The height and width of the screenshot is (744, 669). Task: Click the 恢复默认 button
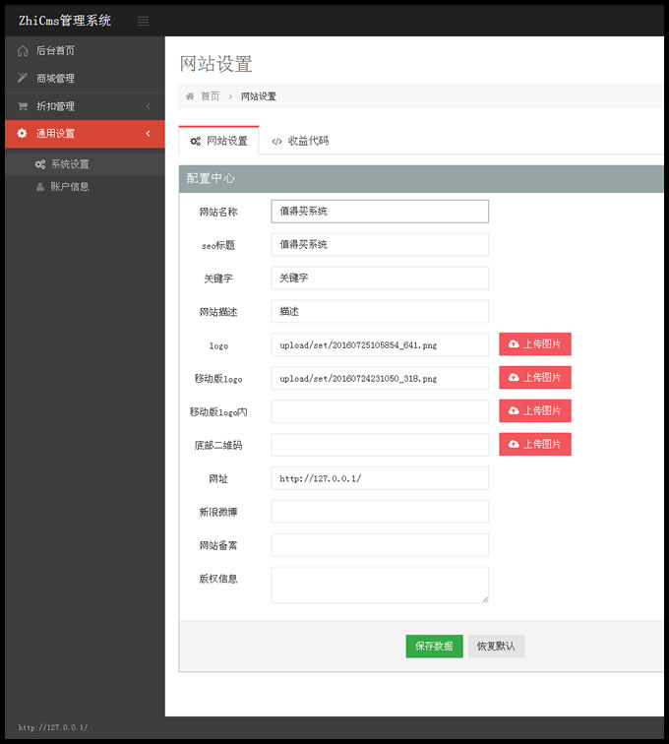(x=496, y=646)
